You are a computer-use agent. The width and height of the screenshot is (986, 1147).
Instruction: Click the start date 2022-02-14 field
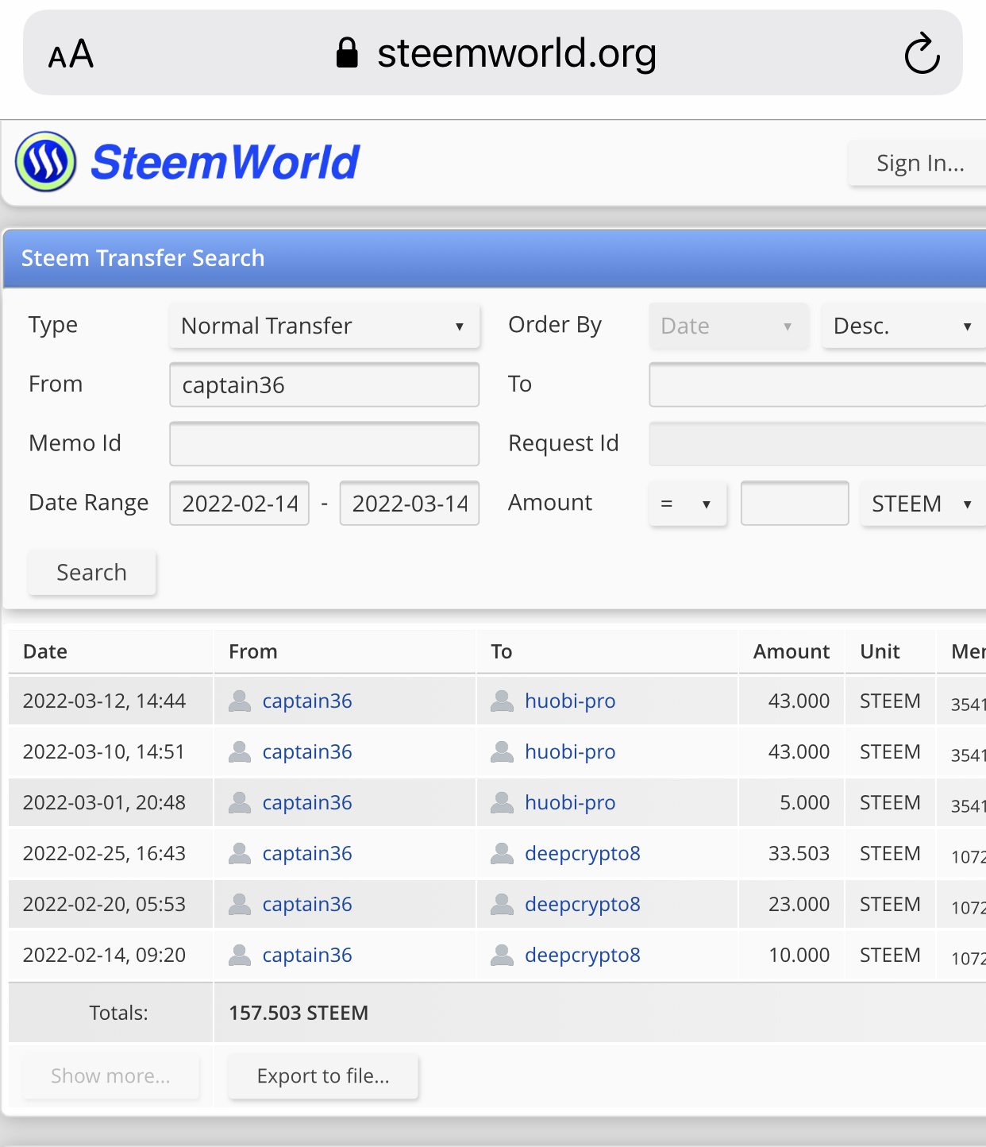click(240, 504)
